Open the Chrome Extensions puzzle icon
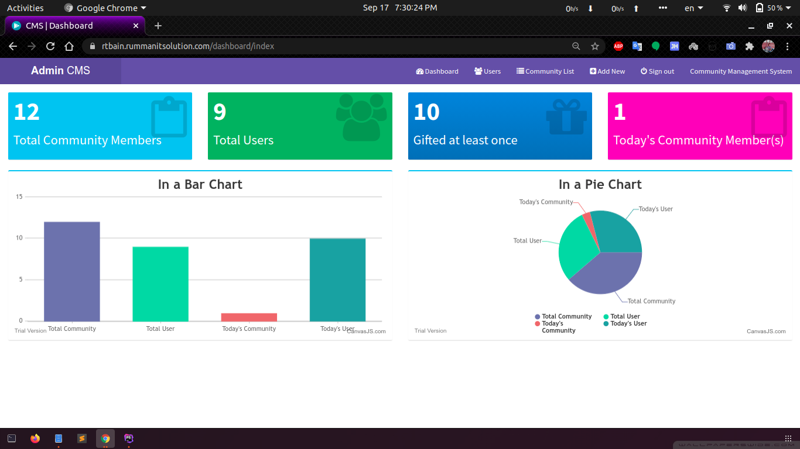 [749, 46]
